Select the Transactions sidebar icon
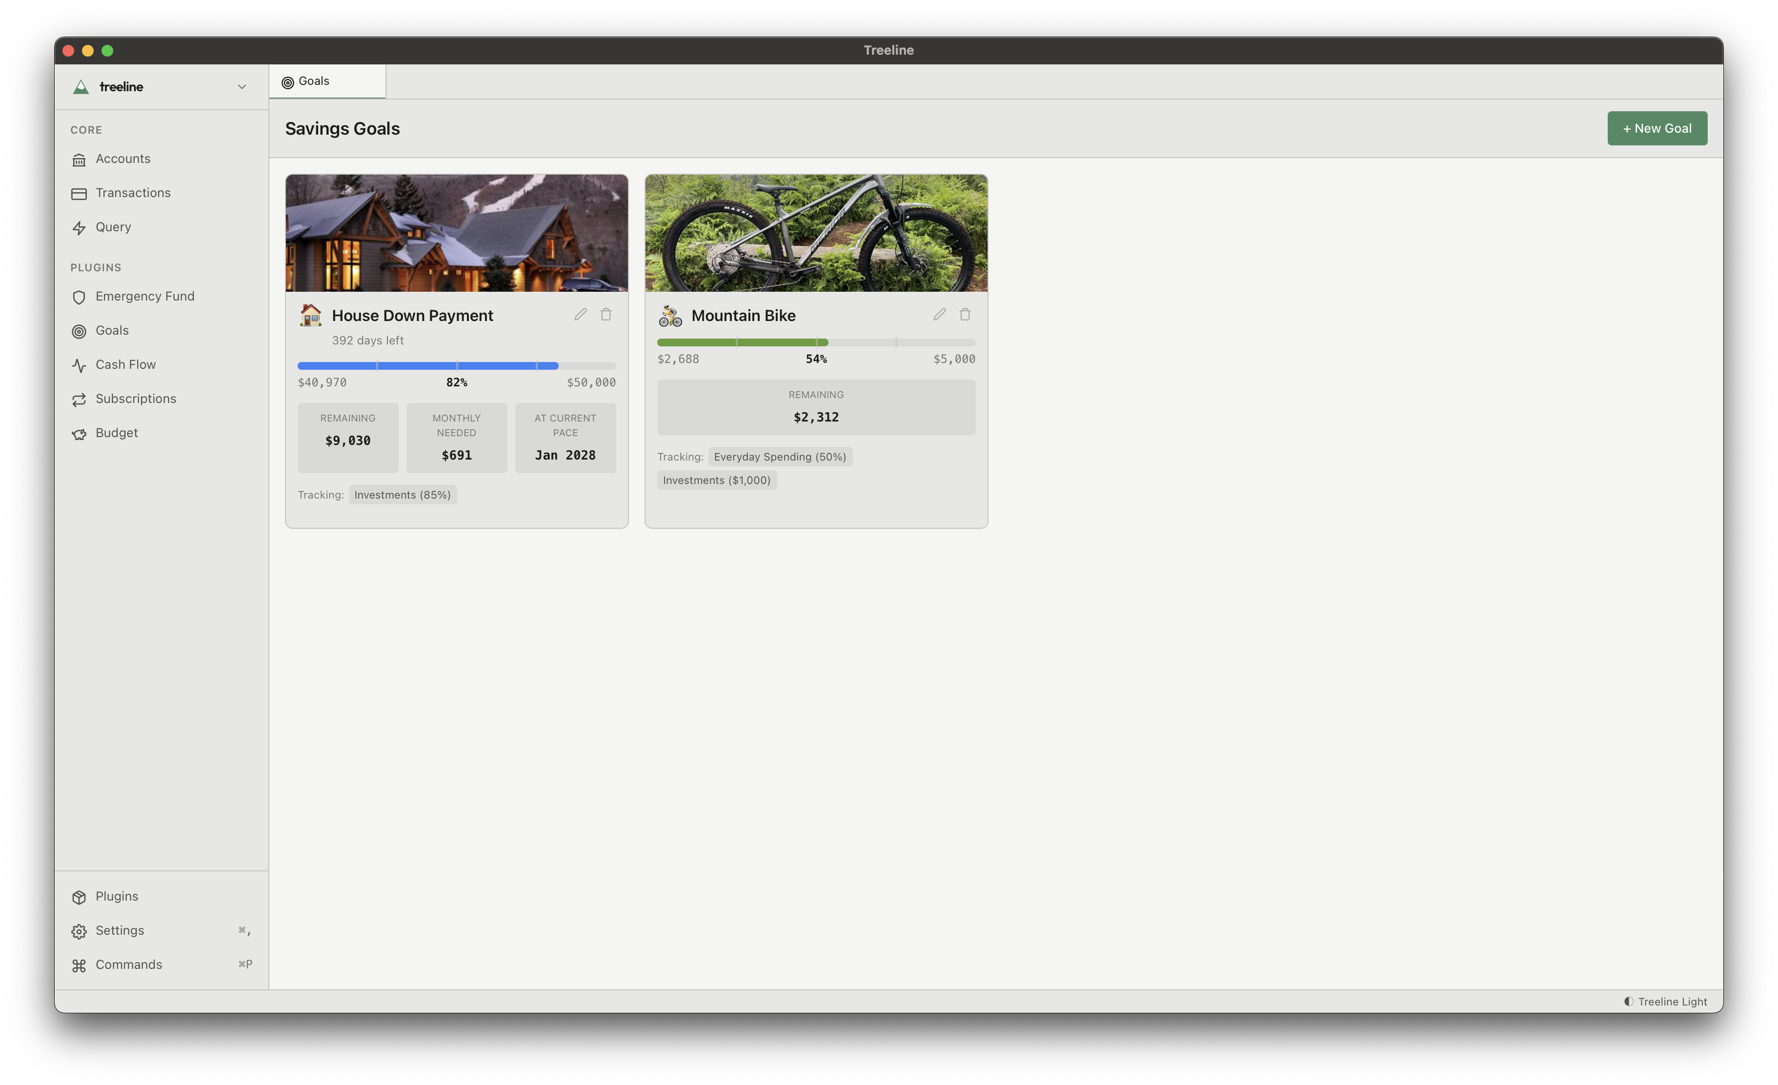This screenshot has width=1778, height=1085. [80, 193]
